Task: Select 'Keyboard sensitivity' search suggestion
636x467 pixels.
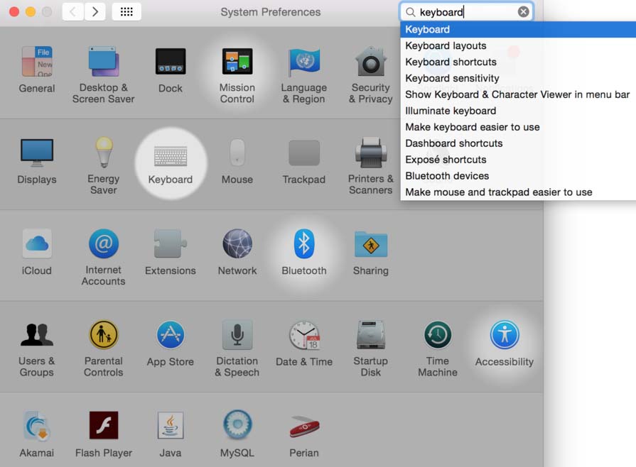Action: 518,78
